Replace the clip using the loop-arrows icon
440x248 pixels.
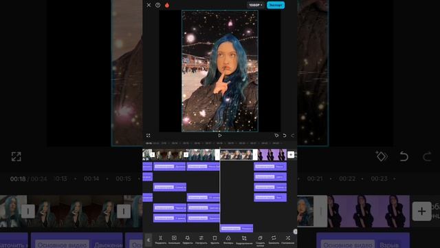pyautogui.click(x=274, y=240)
